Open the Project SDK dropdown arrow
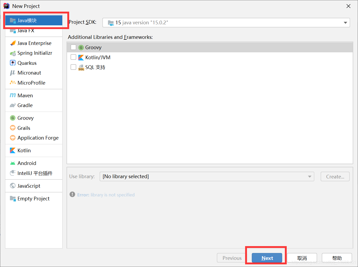 (x=345, y=23)
